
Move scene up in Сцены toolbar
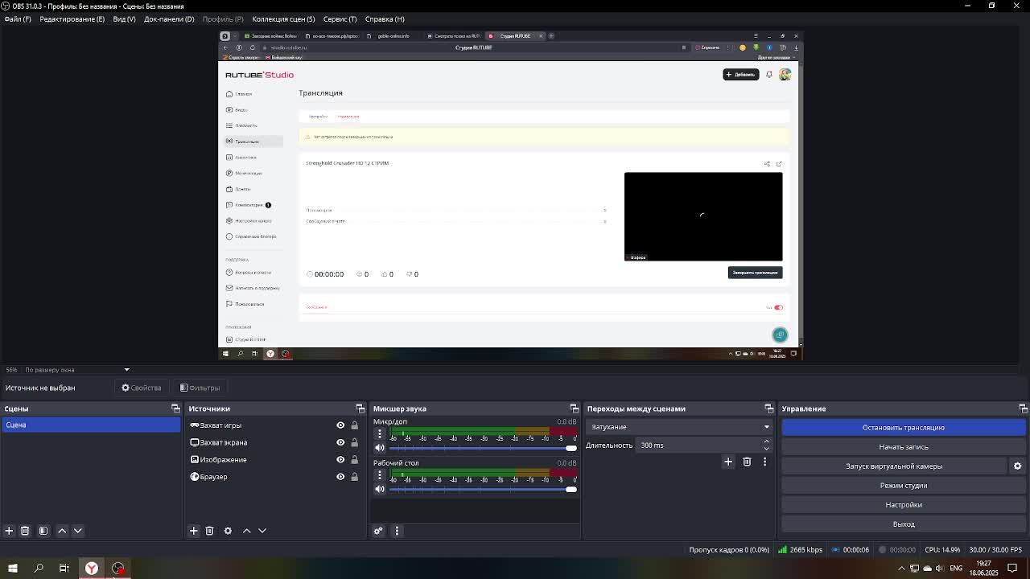pos(62,531)
